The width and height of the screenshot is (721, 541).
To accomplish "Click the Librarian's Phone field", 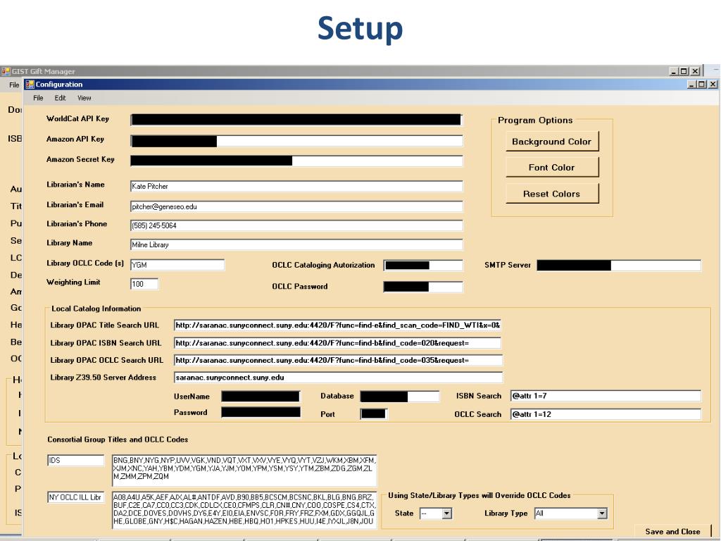I will tap(296, 225).
